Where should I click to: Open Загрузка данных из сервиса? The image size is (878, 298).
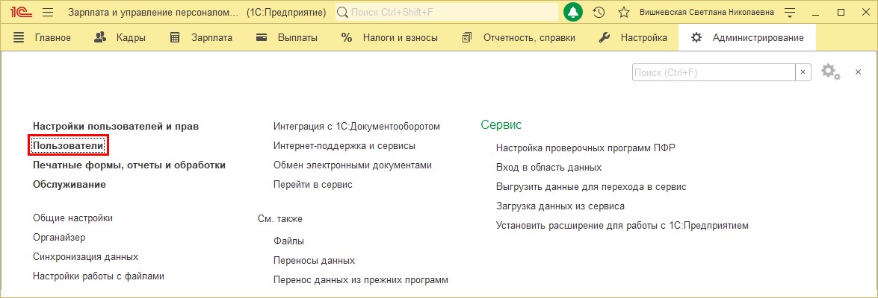pos(560,206)
